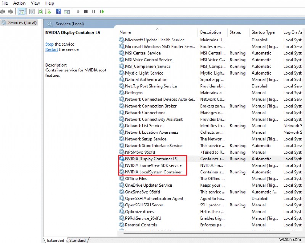Click gear icon beside NVIDIA LocalSystem Container
The image size is (305, 243).
point(122,172)
